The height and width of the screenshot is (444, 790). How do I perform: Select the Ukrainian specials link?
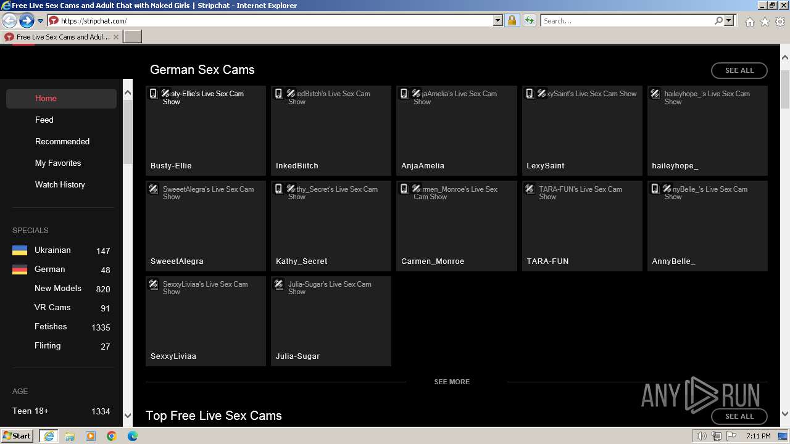click(x=52, y=250)
